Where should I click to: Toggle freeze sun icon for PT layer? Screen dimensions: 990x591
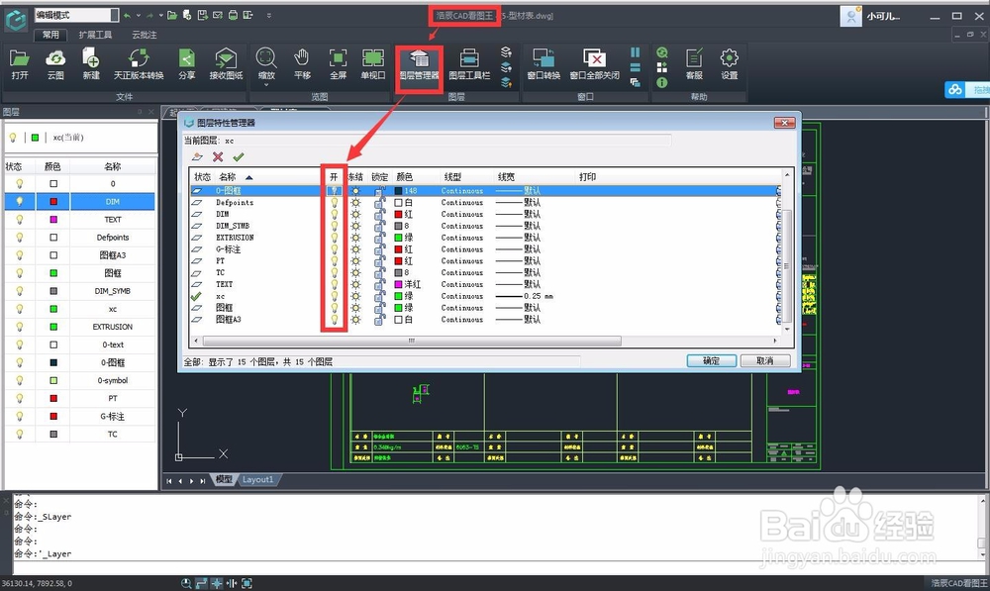click(356, 260)
